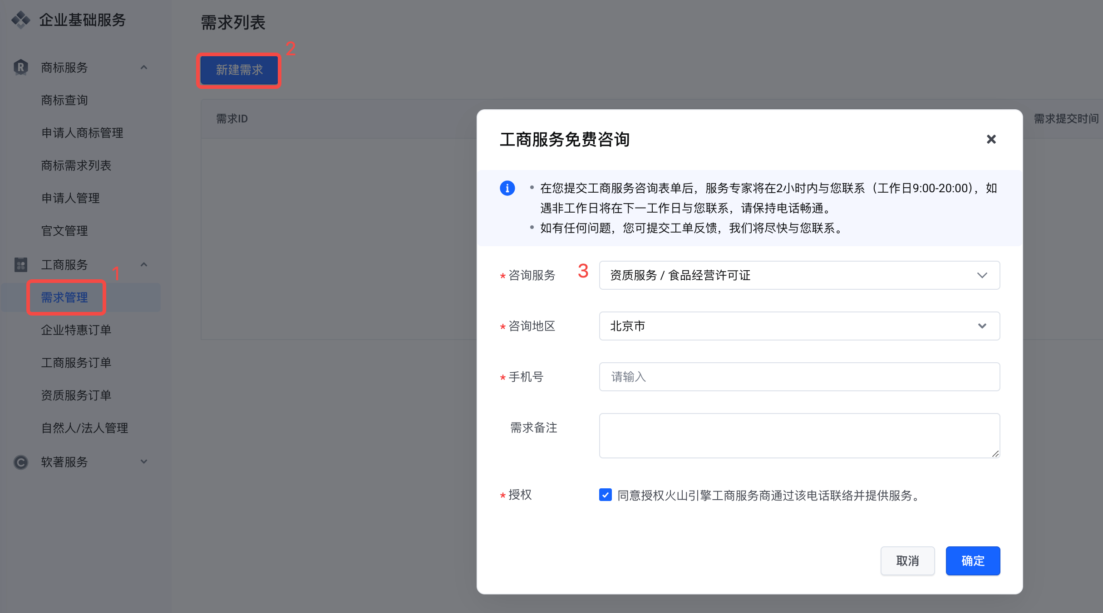Grab the 需求备注 textarea resize handle
Viewport: 1103px width, 613px height.
pos(995,454)
